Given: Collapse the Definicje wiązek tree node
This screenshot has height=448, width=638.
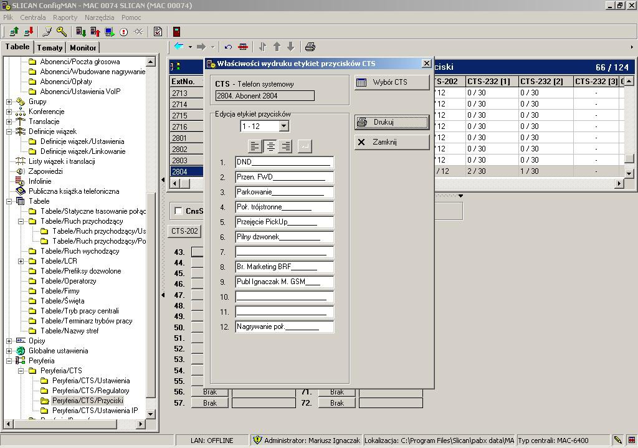Looking at the screenshot, I should pyautogui.click(x=9, y=131).
